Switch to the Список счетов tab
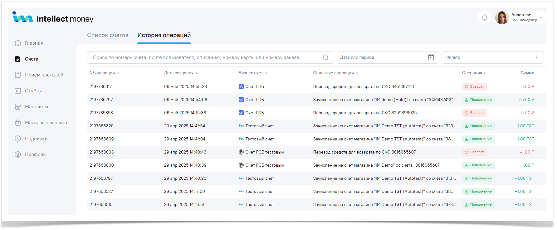The image size is (557, 230). (x=108, y=35)
